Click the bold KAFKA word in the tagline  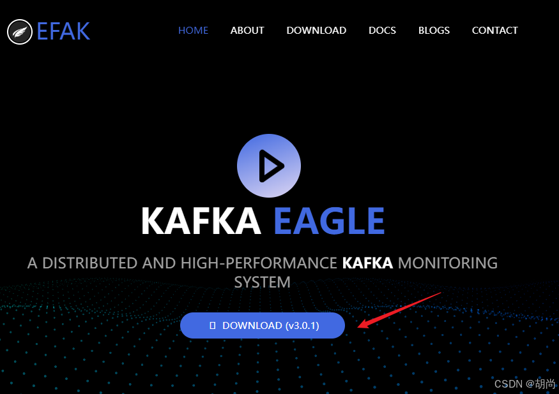pyautogui.click(x=367, y=263)
